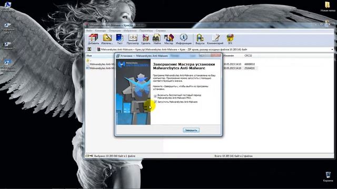
Task: Open the Команды menu in WinRAR
Action: (101, 30)
